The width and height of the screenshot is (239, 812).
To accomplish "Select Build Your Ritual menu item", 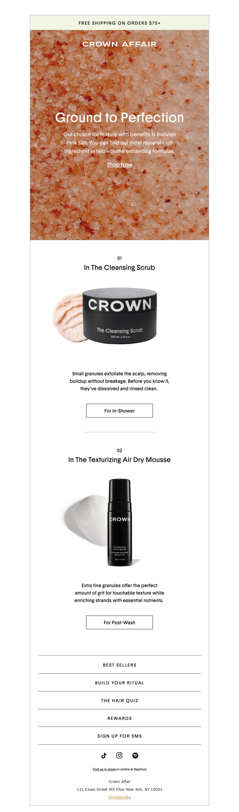I will tap(119, 683).
